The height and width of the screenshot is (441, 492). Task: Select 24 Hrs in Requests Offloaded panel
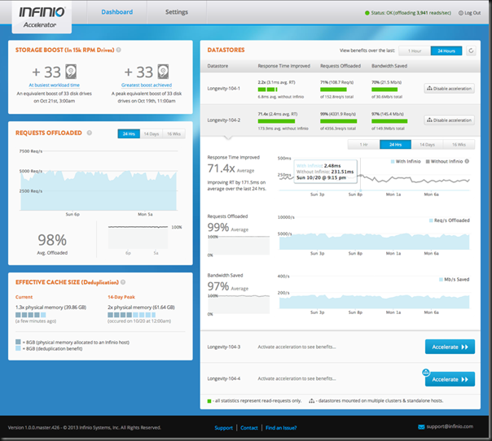tap(129, 133)
